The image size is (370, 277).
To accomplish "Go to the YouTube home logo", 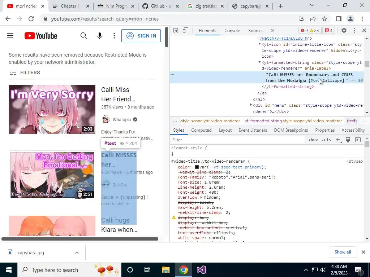I will coord(41,36).
